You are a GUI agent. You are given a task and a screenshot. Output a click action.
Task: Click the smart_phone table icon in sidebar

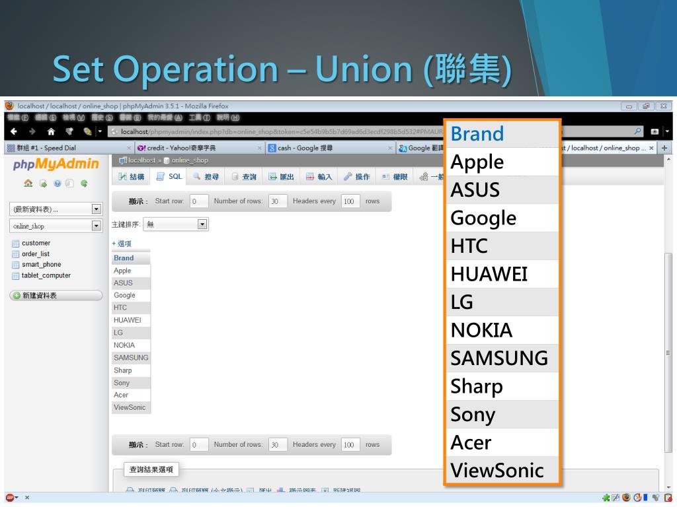tap(16, 265)
